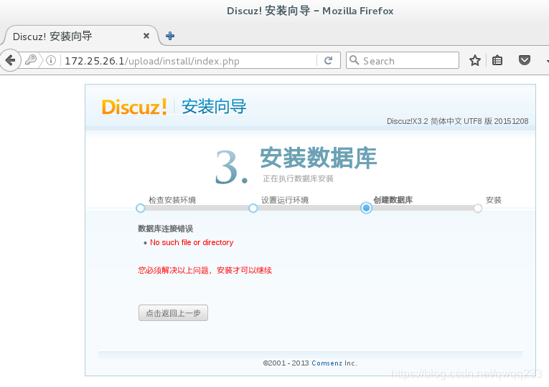The height and width of the screenshot is (387, 549).
Task: Open site information via the info icon
Action: (x=51, y=60)
